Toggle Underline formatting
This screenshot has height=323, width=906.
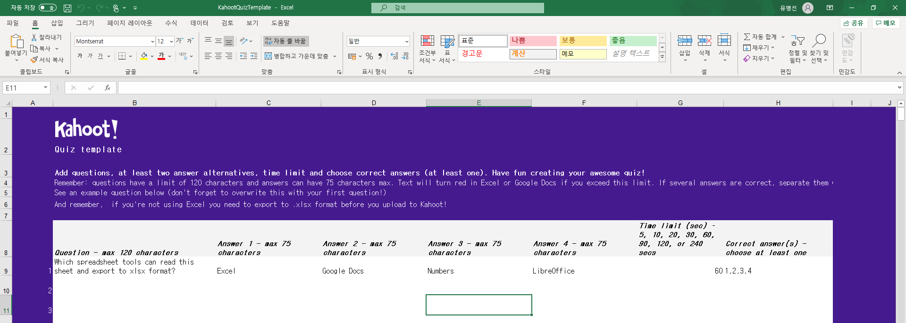click(101, 56)
